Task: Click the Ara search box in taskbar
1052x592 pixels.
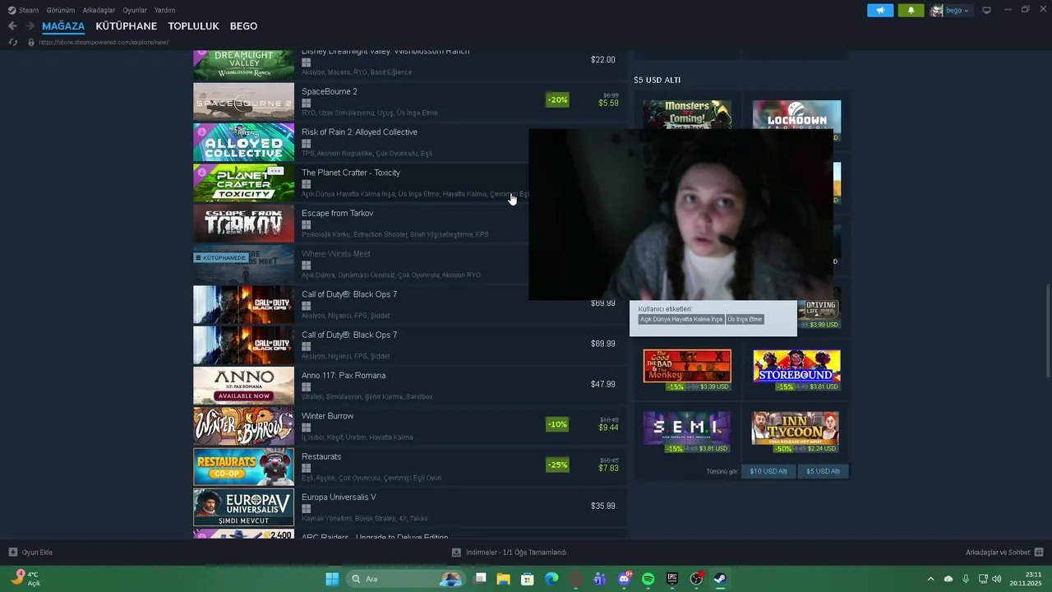Action: point(405,579)
